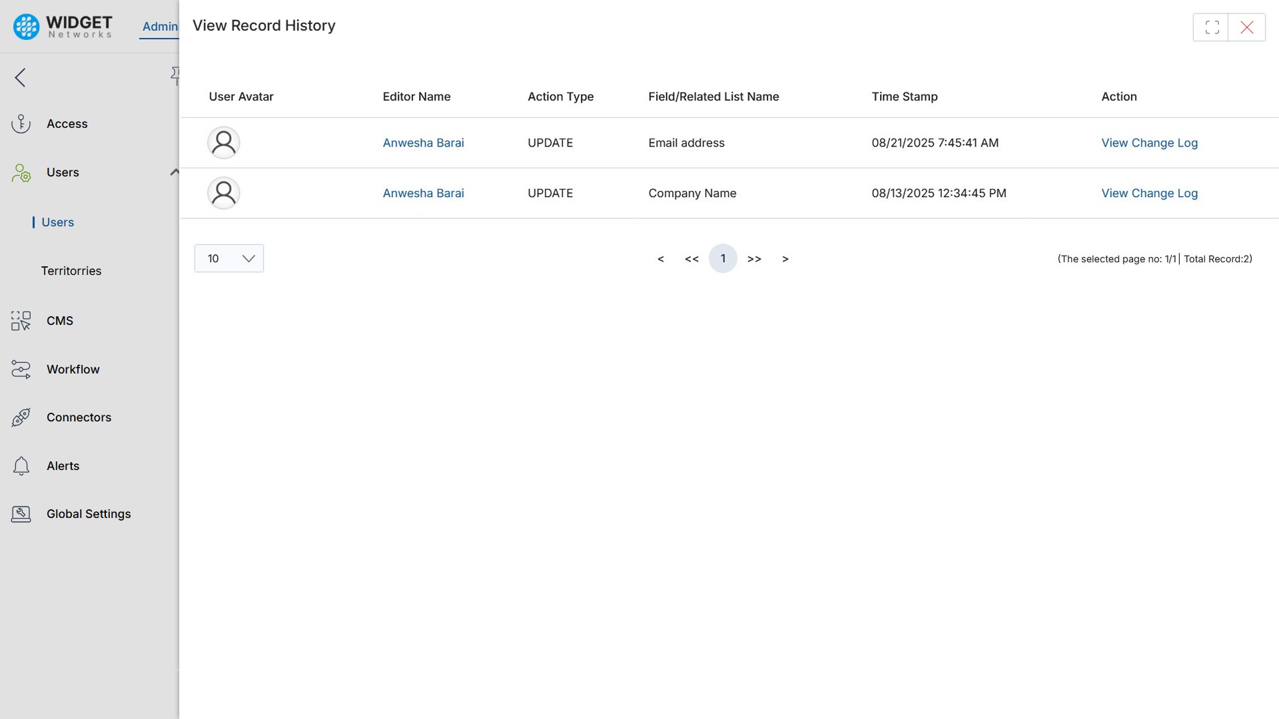The image size is (1279, 719).
Task: Open the Workflow section
Action: tap(73, 369)
